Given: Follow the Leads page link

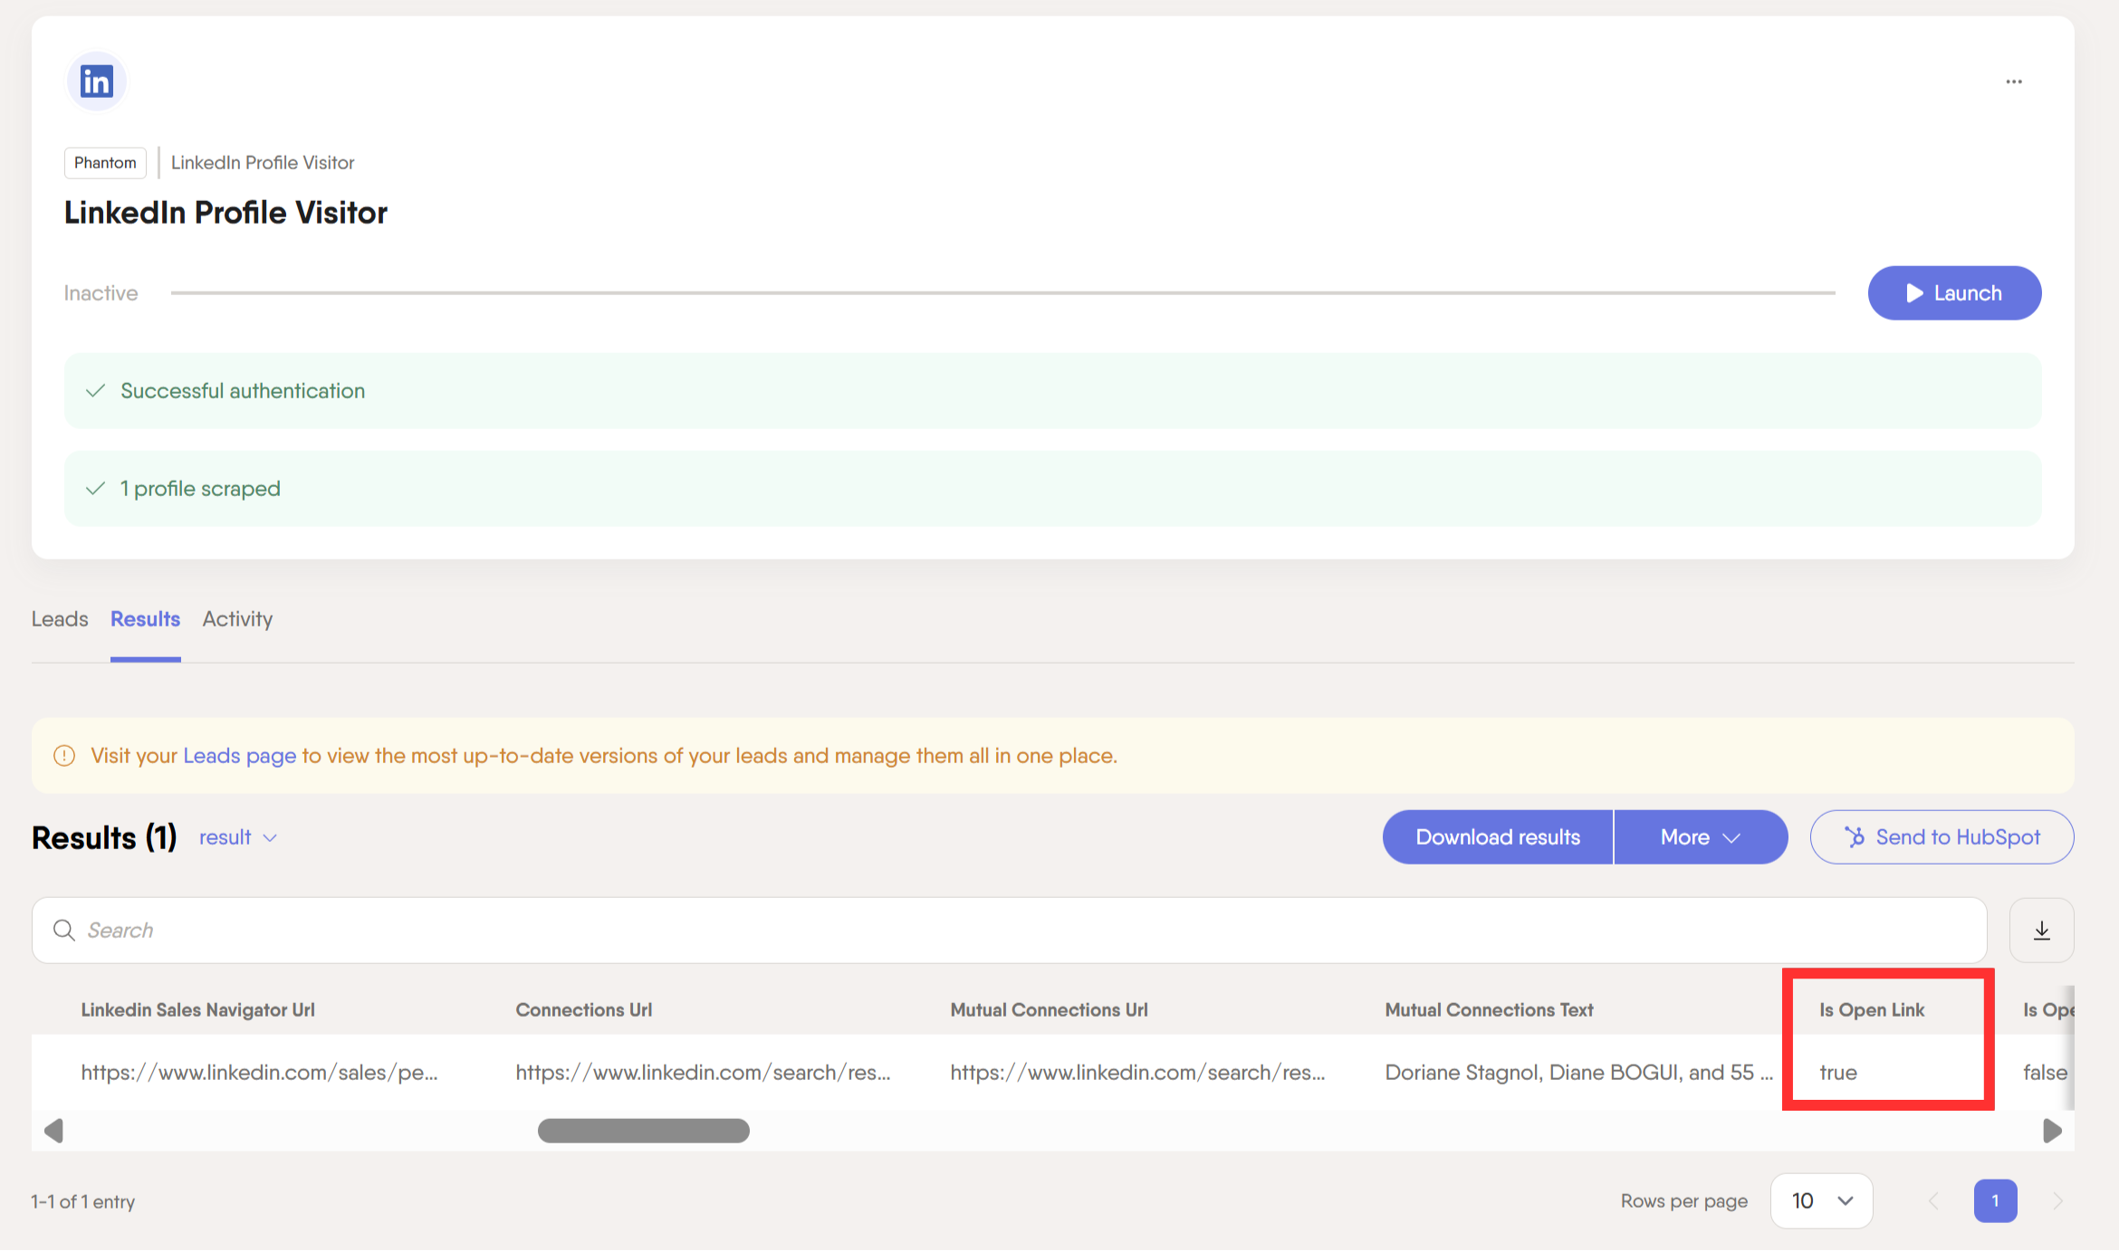Looking at the screenshot, I should point(239,756).
